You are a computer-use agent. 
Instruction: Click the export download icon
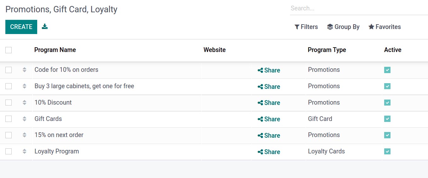45,26
